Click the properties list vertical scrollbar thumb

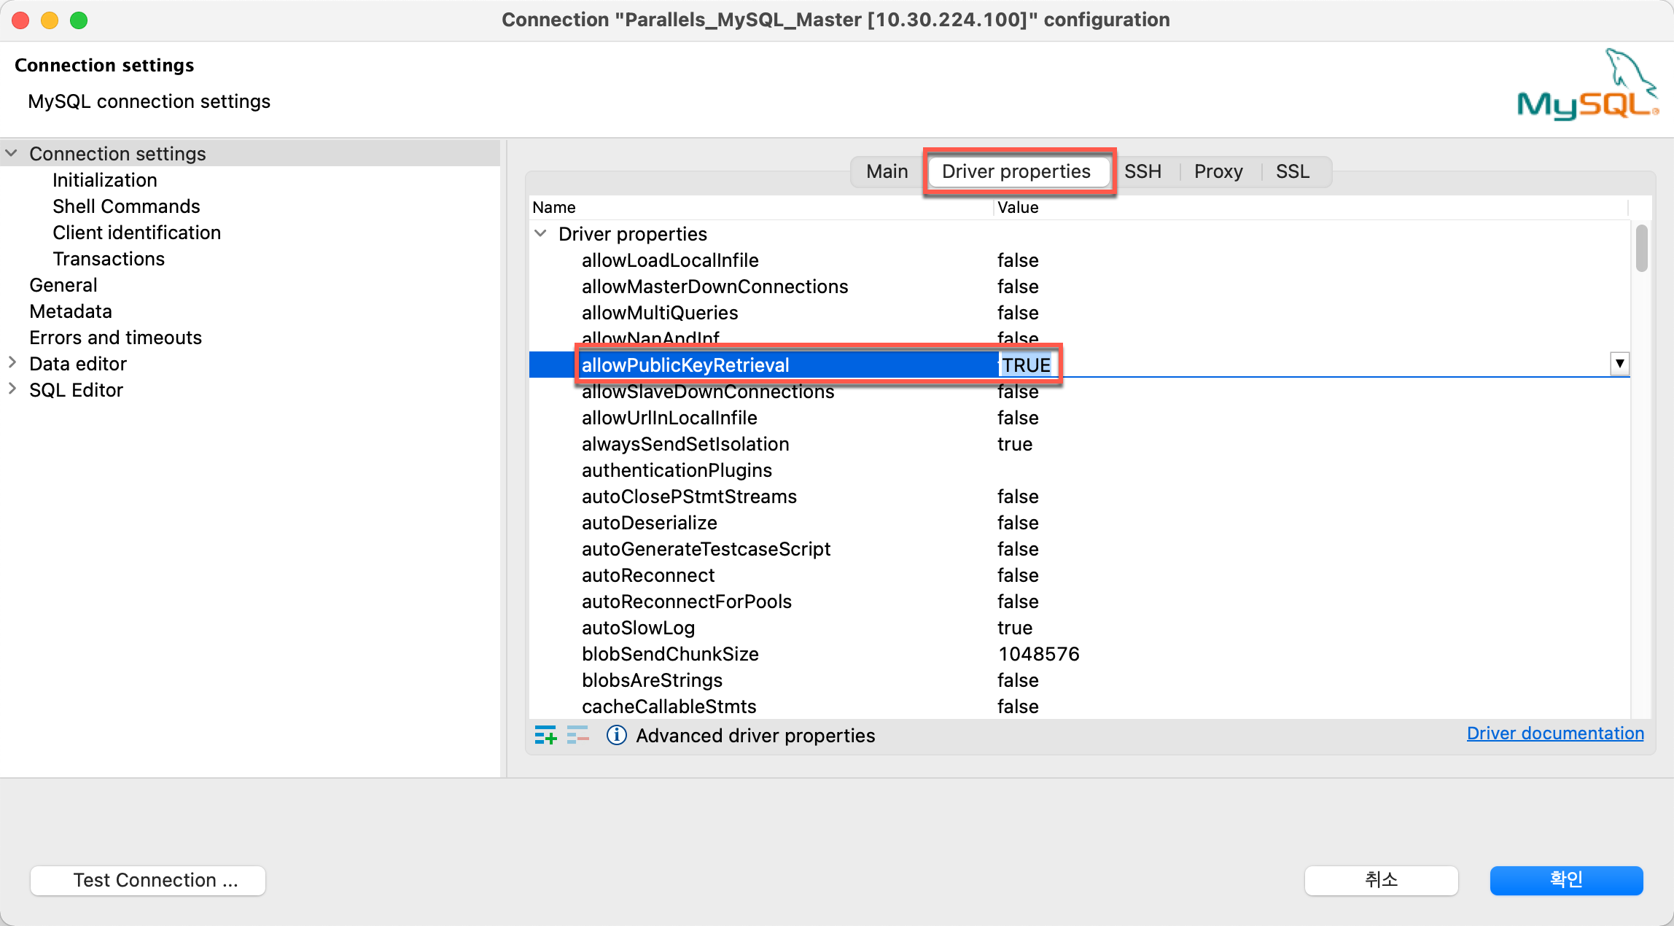[x=1641, y=248]
